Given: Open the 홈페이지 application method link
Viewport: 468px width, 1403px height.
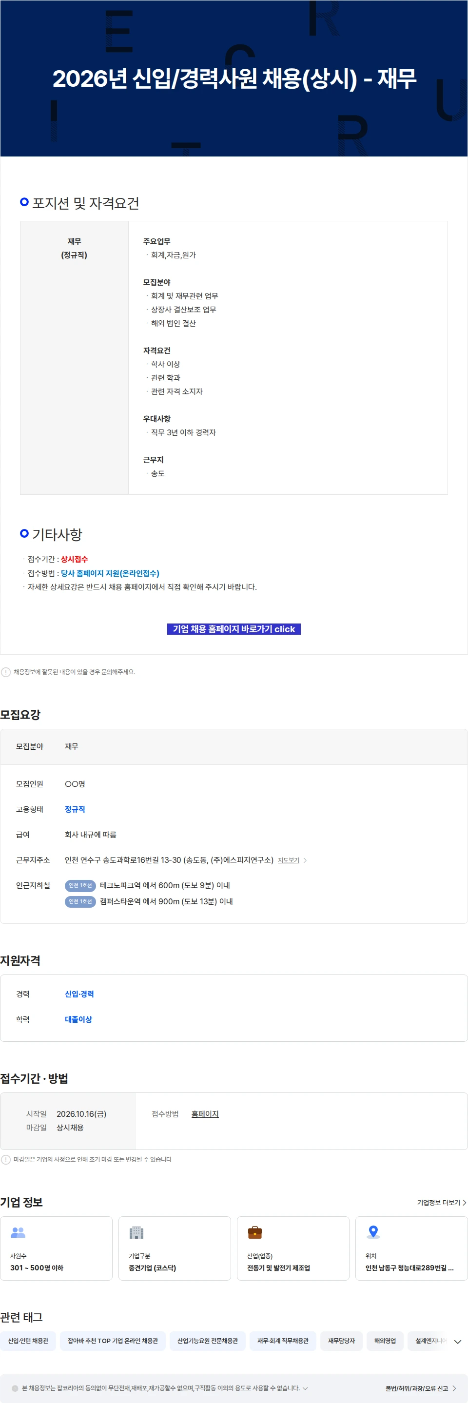Looking at the screenshot, I should (205, 1114).
